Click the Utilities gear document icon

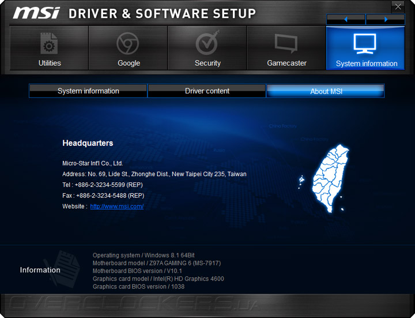pos(49,43)
